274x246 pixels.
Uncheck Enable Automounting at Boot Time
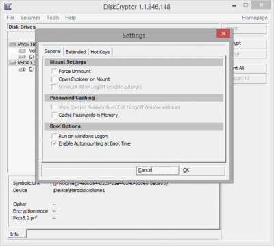(54, 143)
